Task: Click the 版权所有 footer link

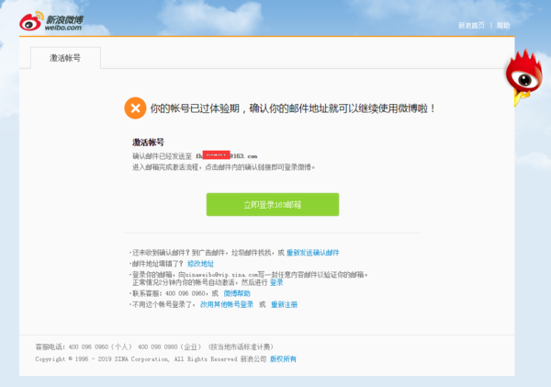Action: (x=283, y=359)
